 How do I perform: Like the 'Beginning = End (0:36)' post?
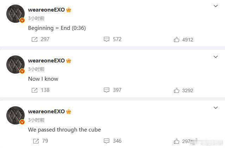[x=176, y=40]
